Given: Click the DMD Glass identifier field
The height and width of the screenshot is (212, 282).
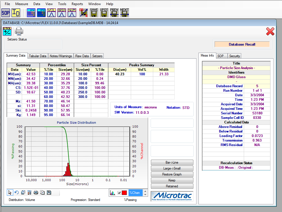Looking at the screenshot, I should pyautogui.click(x=236, y=77).
